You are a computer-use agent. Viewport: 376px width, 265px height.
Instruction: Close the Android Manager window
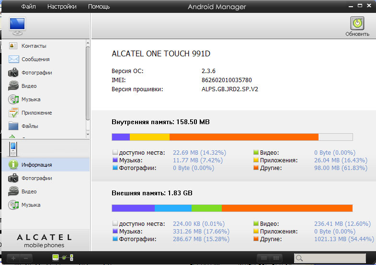369,6
